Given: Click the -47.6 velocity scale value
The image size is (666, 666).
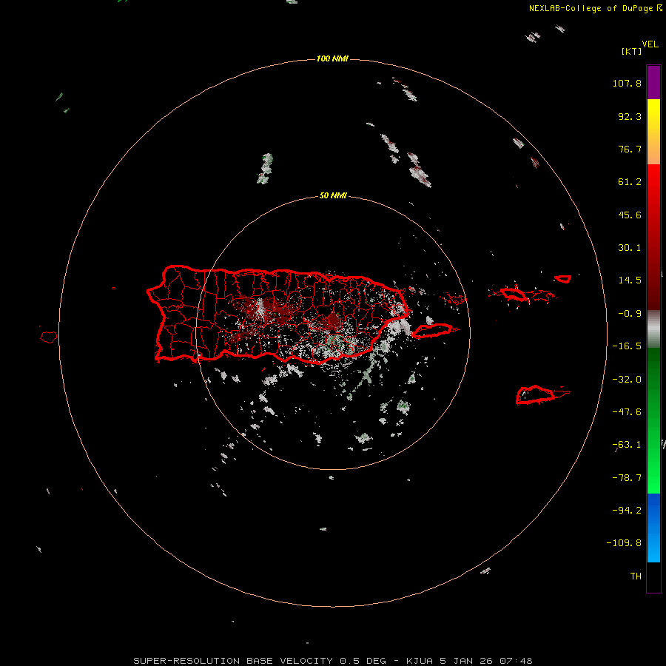Looking at the screenshot, I should click(627, 412).
